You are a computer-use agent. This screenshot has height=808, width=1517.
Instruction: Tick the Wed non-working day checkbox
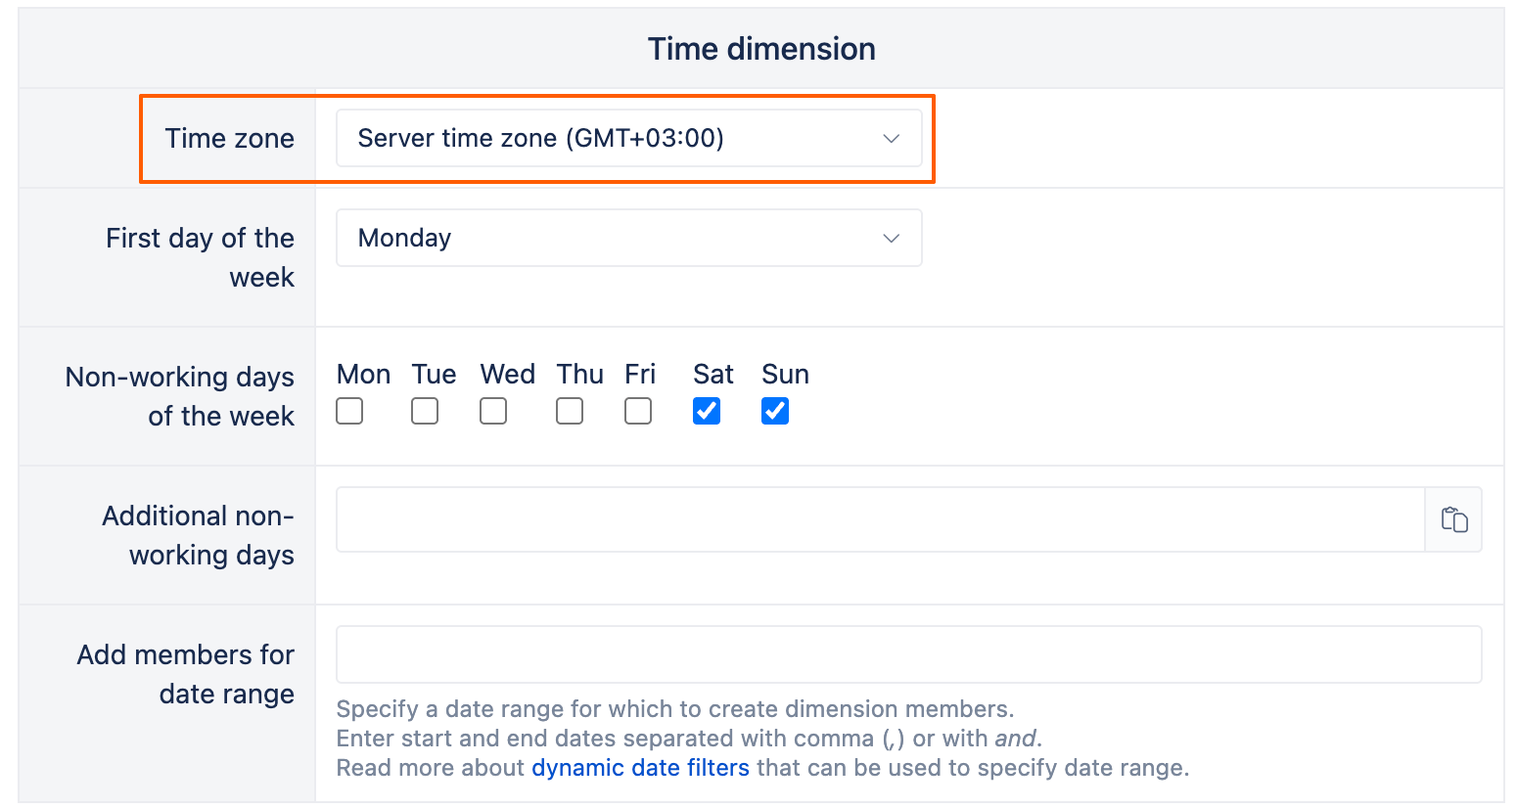click(x=493, y=411)
